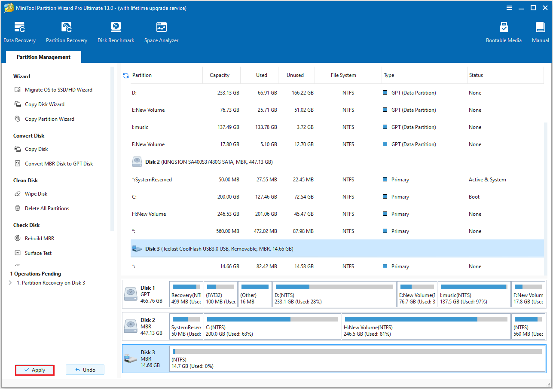Select Migrate OS to SSD/HD Wizard
Viewport: 553px width, 389px height.
coord(54,90)
